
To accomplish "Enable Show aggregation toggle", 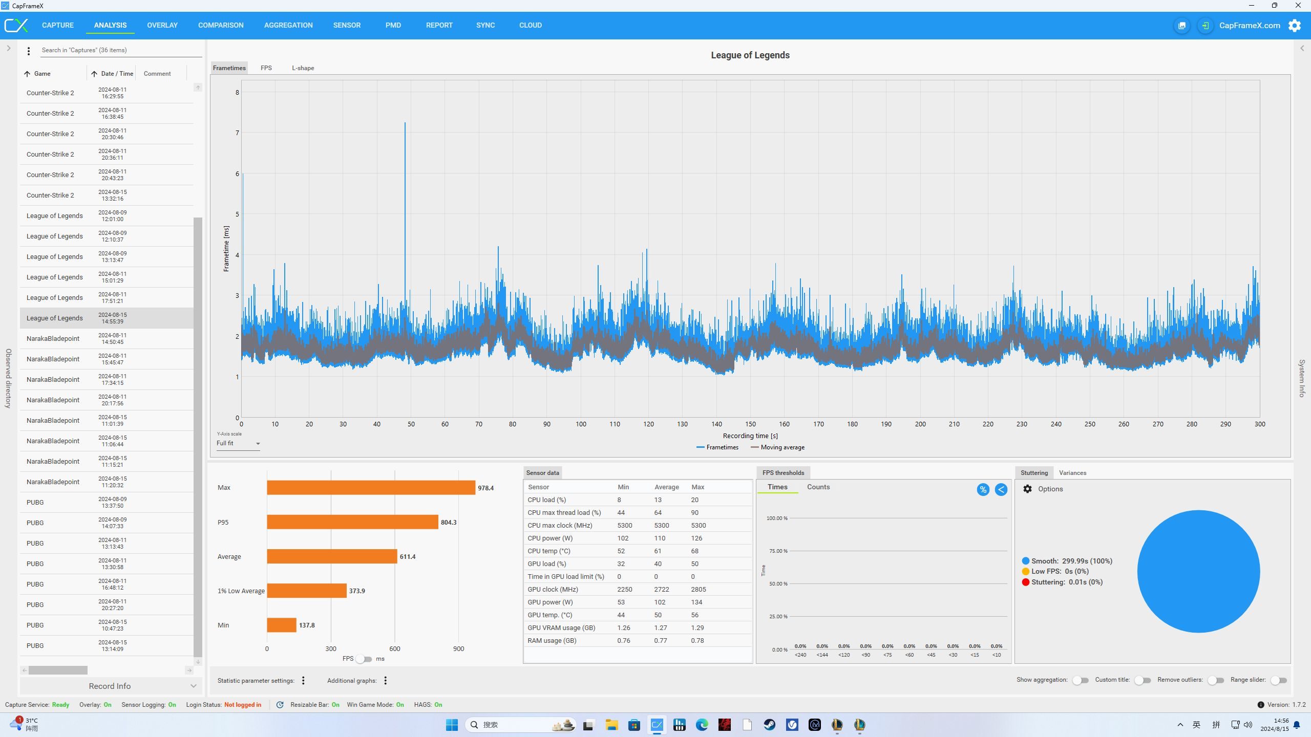I will tap(1081, 680).
